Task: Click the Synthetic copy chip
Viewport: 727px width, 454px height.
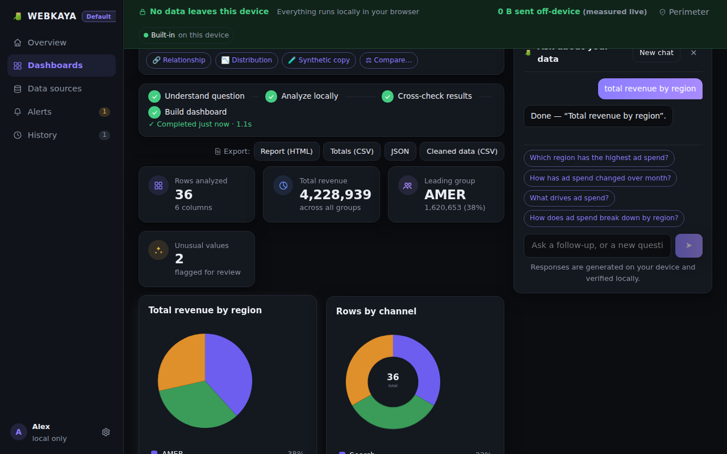Action: [x=319, y=60]
